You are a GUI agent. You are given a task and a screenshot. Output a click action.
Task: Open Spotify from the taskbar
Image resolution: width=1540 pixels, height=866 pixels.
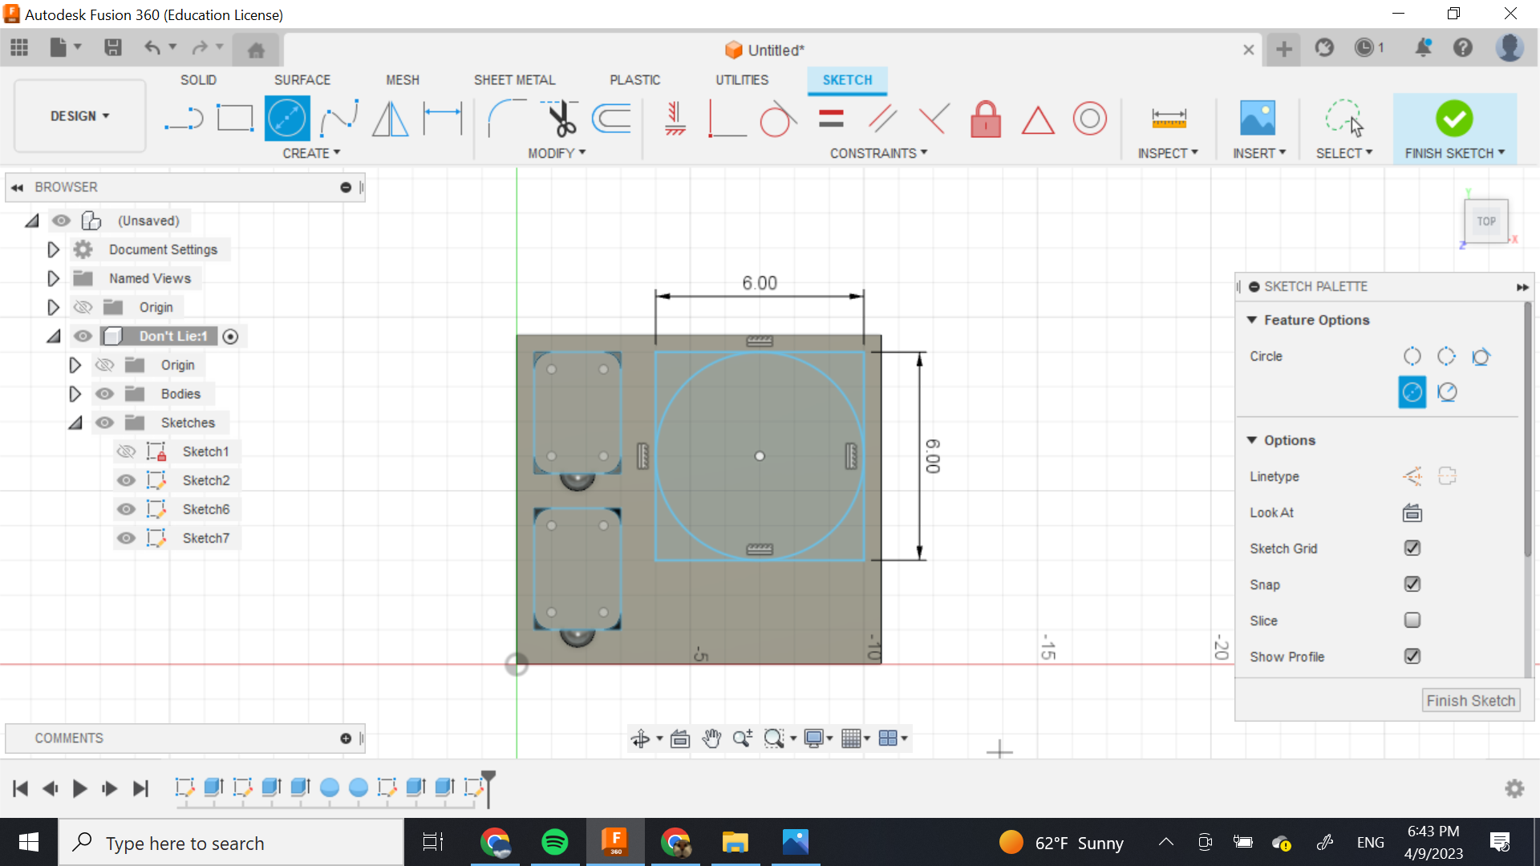[555, 842]
